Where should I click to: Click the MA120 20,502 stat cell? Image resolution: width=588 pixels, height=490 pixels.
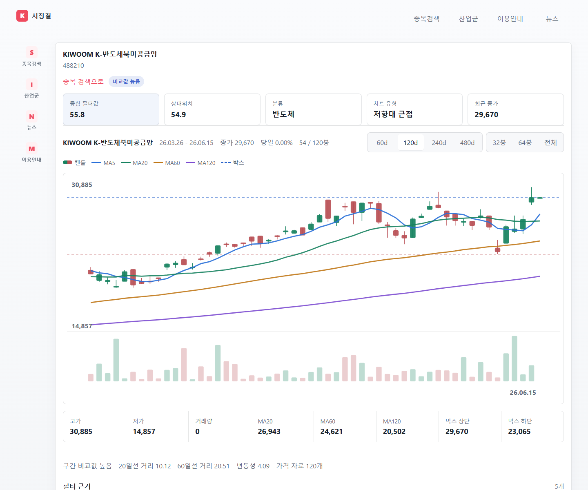pyautogui.click(x=408, y=427)
